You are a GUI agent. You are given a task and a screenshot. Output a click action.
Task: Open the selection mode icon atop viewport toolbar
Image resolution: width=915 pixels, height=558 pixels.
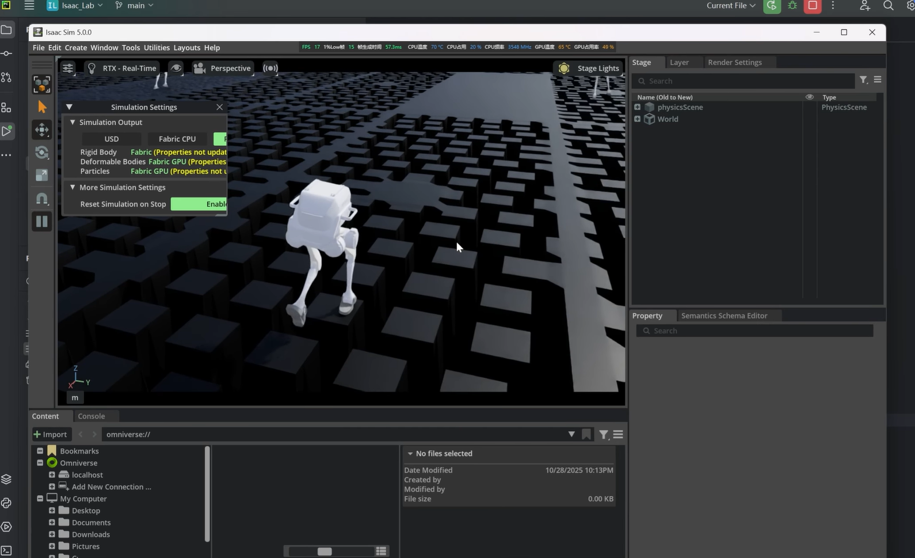pos(42,84)
